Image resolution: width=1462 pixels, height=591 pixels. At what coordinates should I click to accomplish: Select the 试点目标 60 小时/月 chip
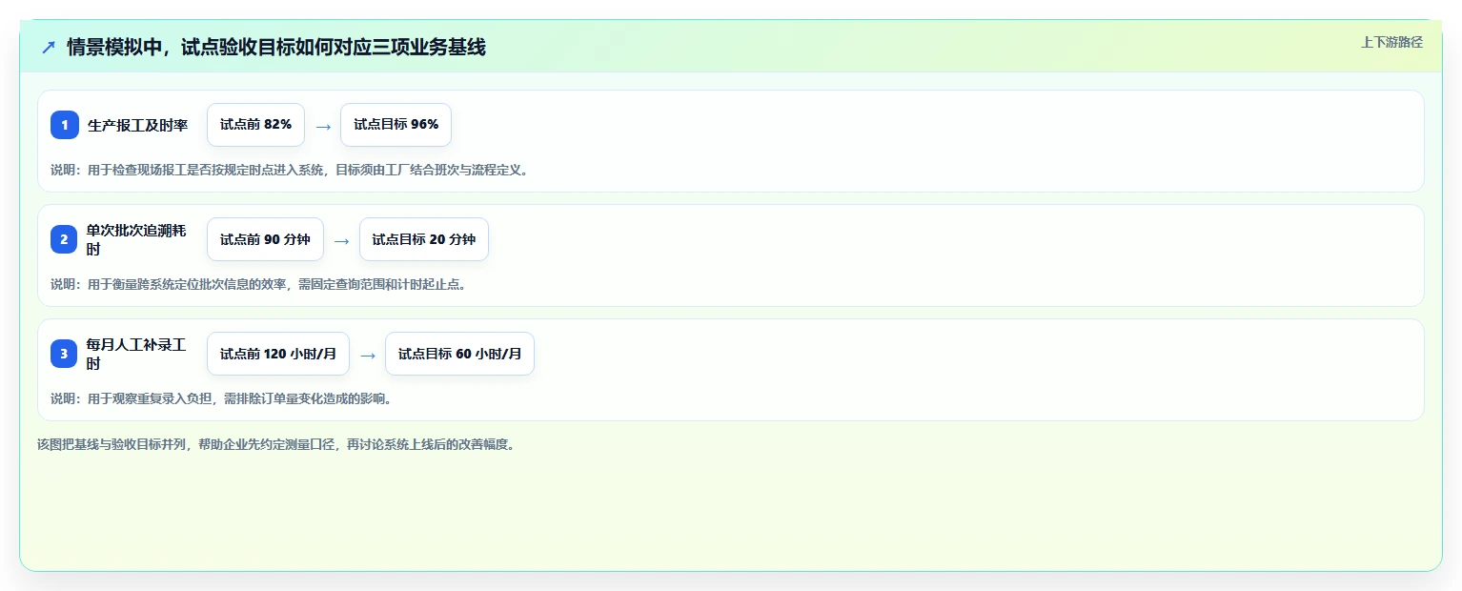[459, 354]
